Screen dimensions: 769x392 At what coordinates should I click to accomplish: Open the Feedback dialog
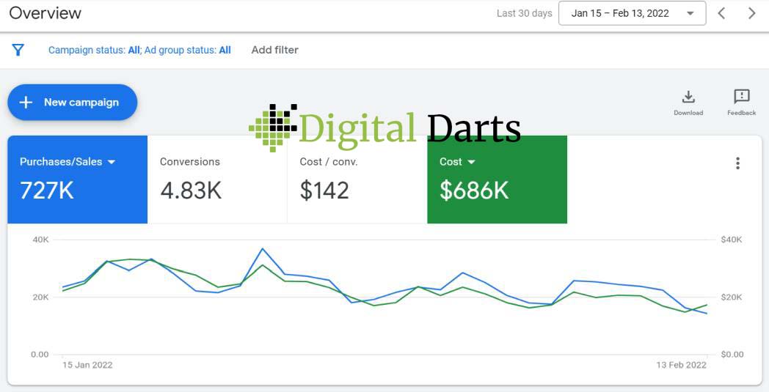click(x=742, y=103)
